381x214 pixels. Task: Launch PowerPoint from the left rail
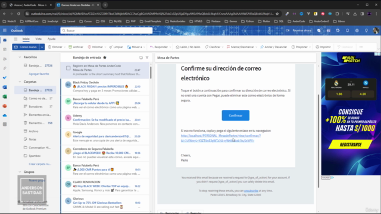tap(5, 106)
